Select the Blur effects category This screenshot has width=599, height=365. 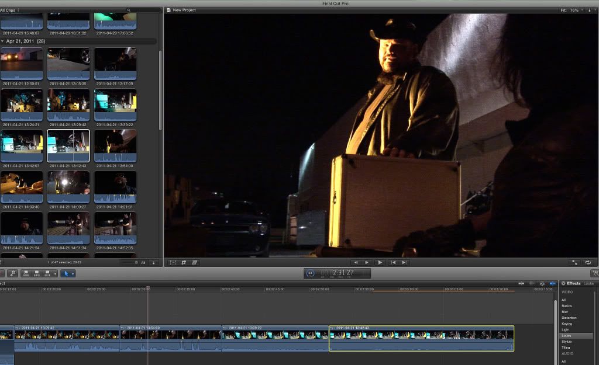pos(564,312)
